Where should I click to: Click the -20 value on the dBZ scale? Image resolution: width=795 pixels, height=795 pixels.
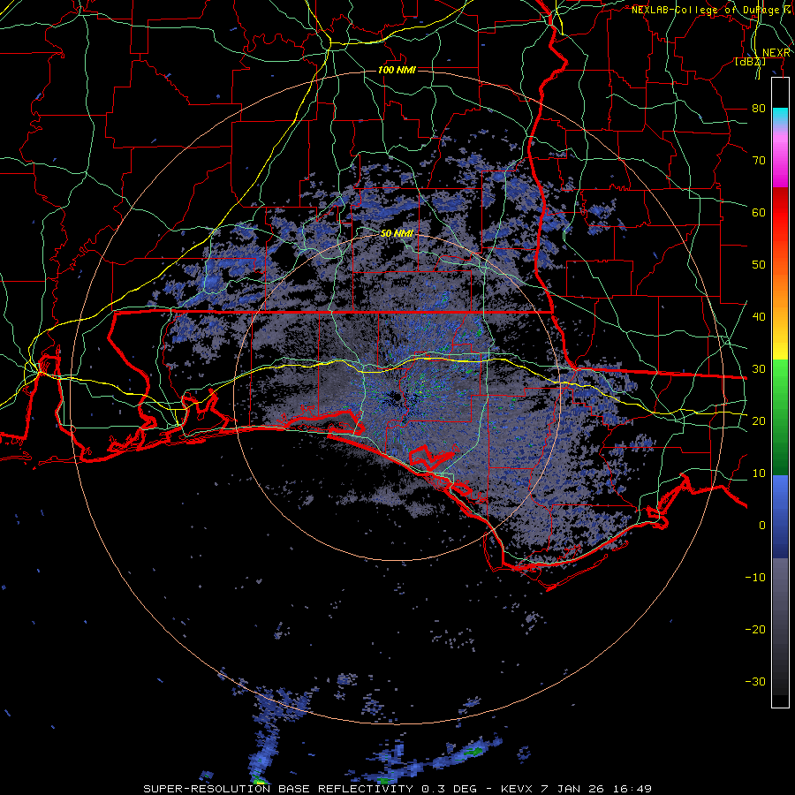point(755,629)
